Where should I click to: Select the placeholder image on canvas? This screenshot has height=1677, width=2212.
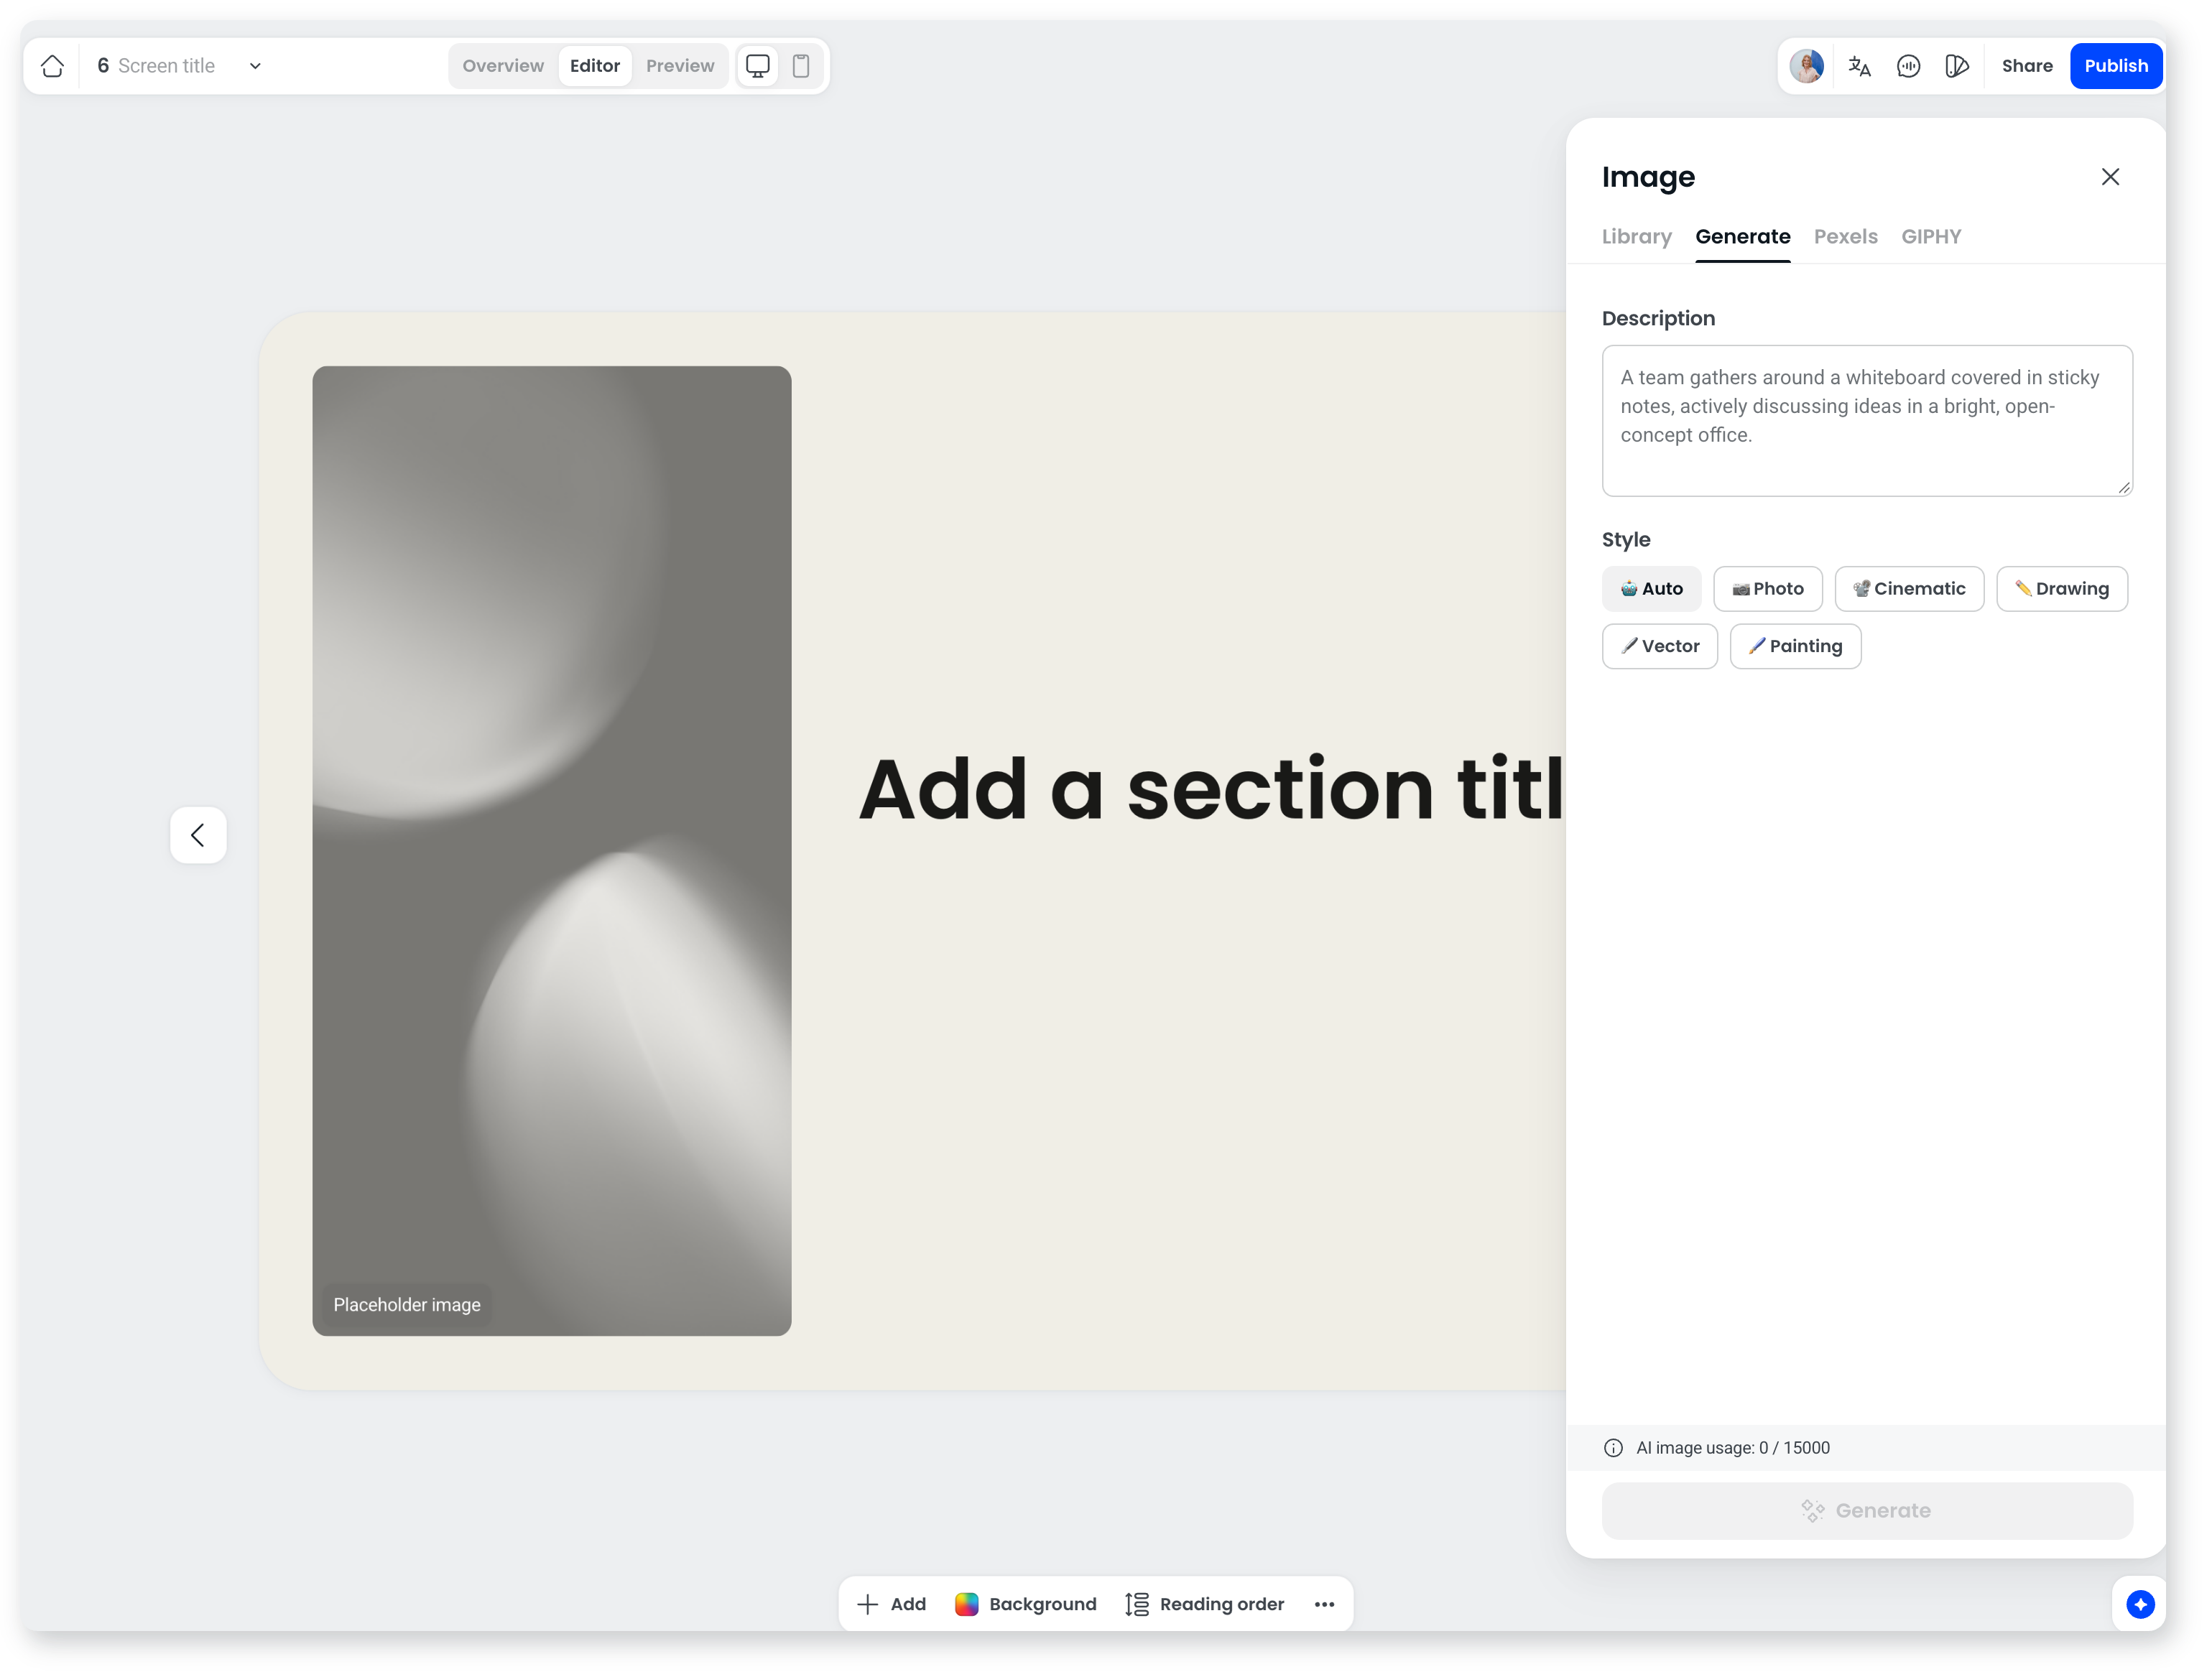552,851
